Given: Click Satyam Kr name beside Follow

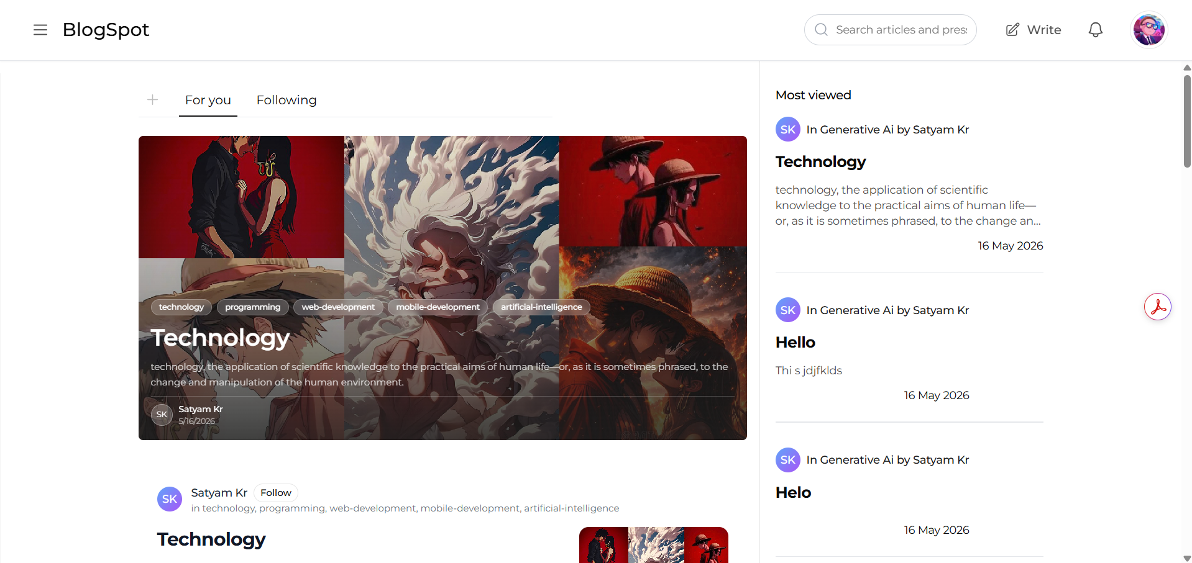Looking at the screenshot, I should pyautogui.click(x=219, y=493).
